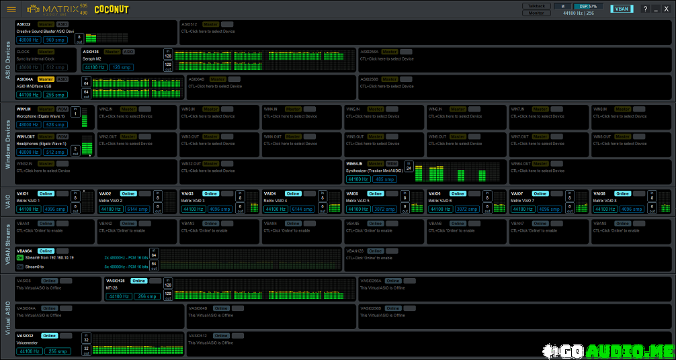Image resolution: width=676 pixels, height=360 pixels.
Task: Click the VBAN64 'in 64' input box
Action: pyautogui.click(x=154, y=253)
